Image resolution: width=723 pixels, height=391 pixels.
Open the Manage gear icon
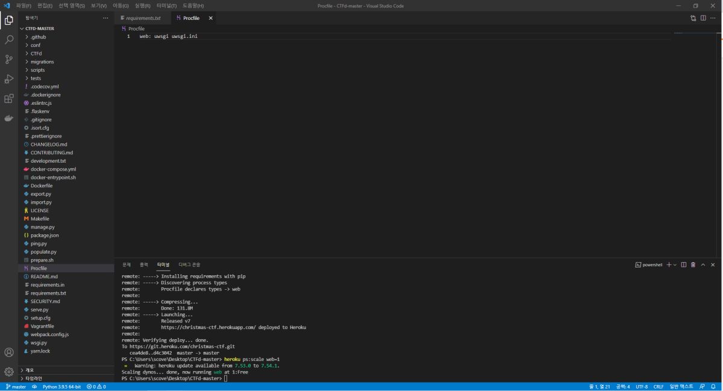click(9, 372)
